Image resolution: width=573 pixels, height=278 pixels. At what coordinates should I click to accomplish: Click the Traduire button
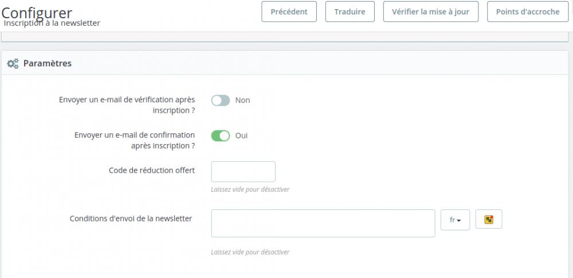pos(350,11)
